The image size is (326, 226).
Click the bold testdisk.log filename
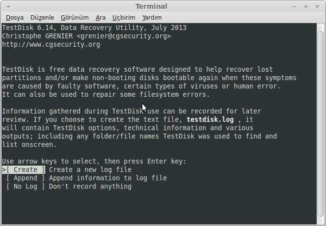tap(210, 120)
